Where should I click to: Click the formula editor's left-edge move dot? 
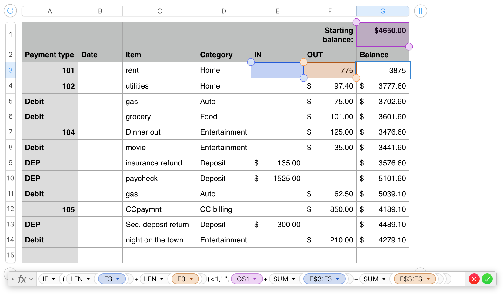(x=13, y=279)
